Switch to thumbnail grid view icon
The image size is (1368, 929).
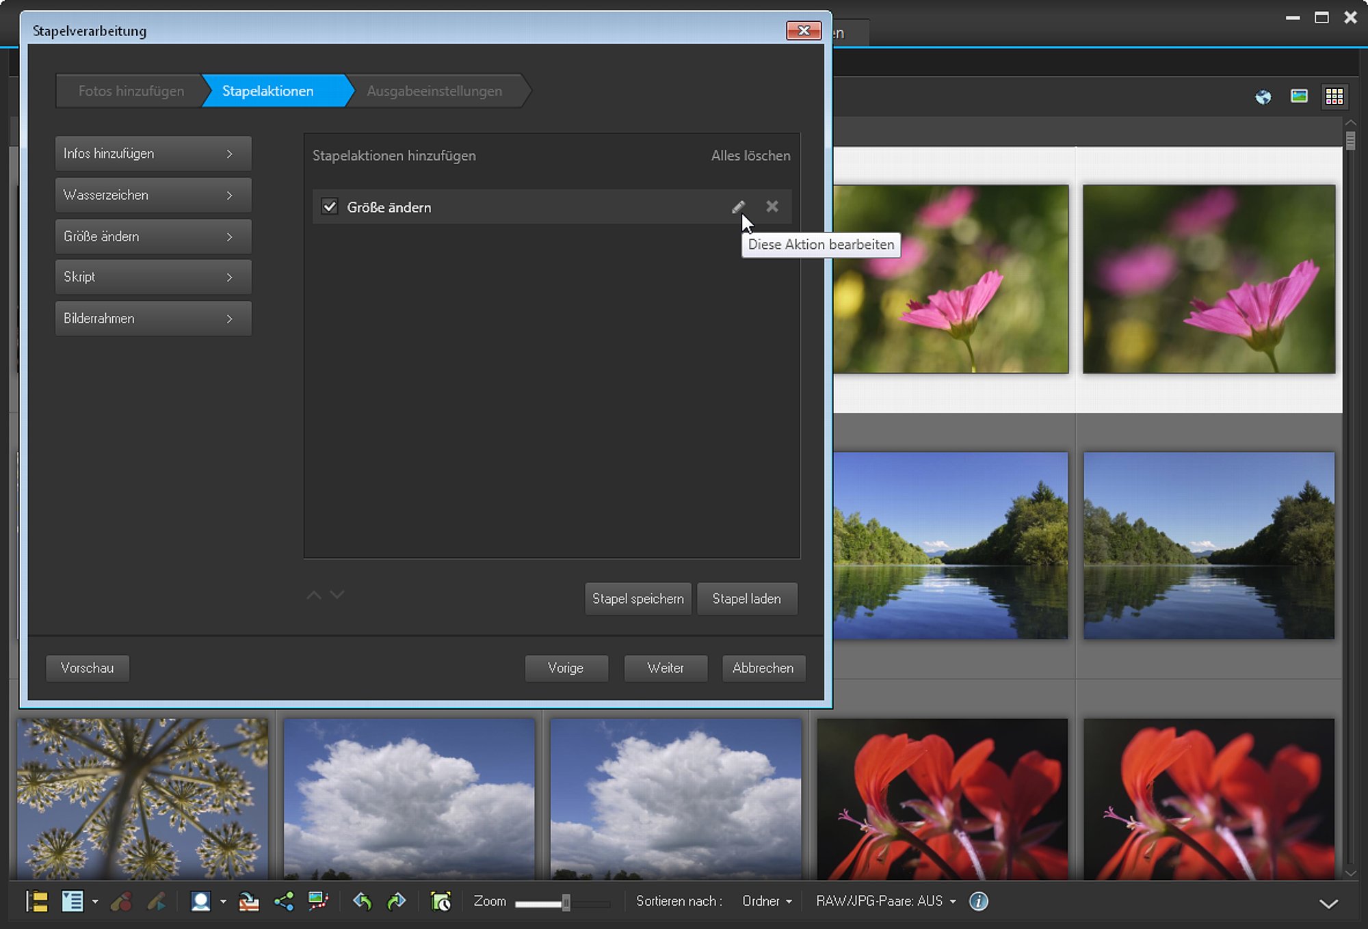pyautogui.click(x=1334, y=96)
